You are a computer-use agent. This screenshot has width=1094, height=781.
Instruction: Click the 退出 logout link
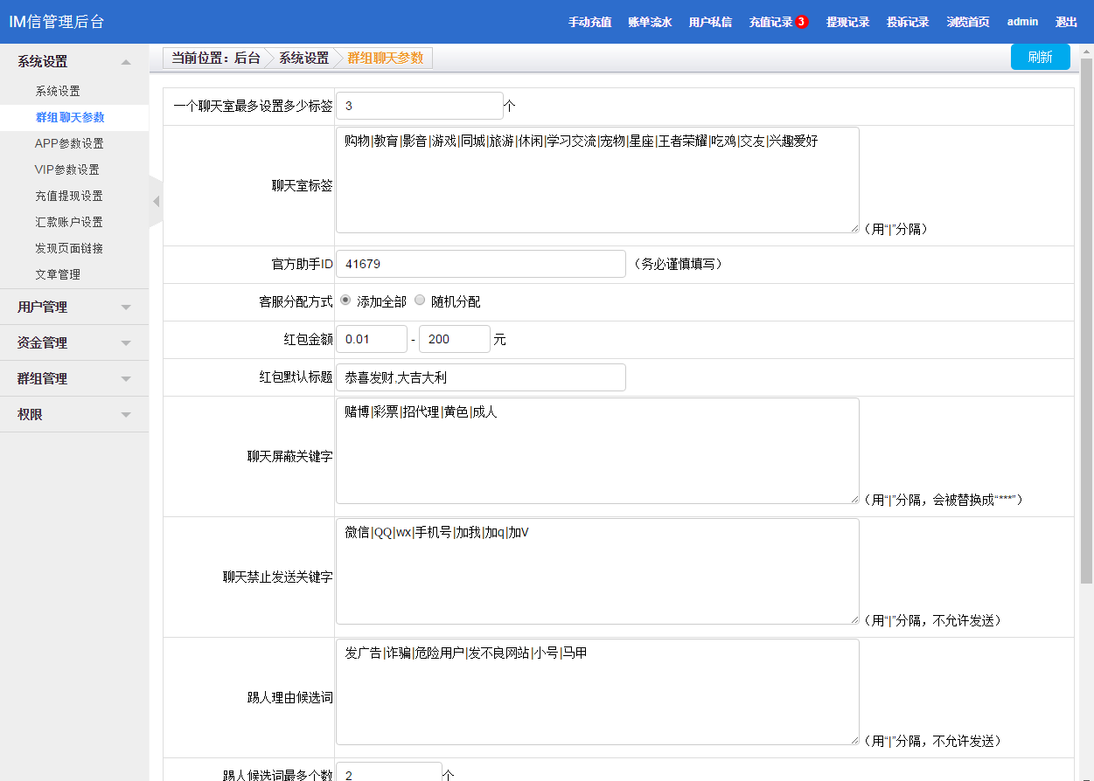click(1066, 23)
